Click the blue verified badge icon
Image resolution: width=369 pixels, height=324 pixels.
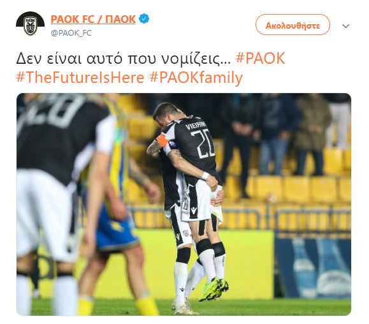click(x=144, y=18)
